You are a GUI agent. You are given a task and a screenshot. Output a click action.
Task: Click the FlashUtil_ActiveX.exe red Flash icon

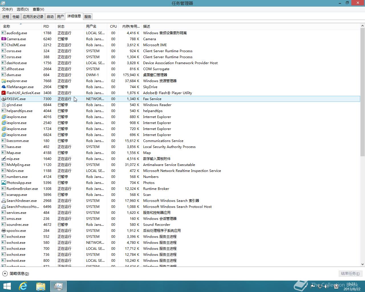[4, 93]
